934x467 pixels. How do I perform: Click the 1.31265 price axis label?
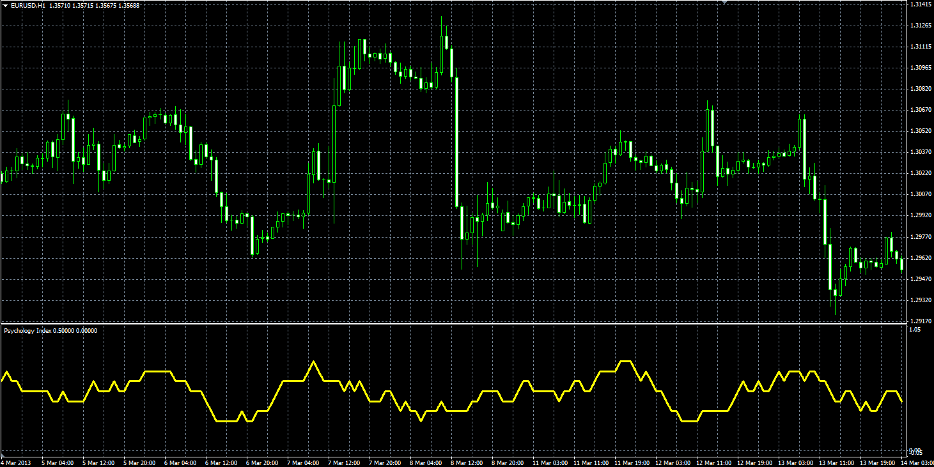[921, 26]
